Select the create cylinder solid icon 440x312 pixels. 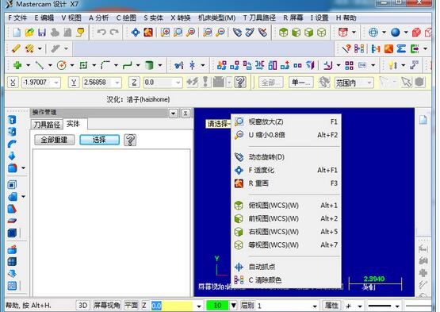tap(149, 65)
